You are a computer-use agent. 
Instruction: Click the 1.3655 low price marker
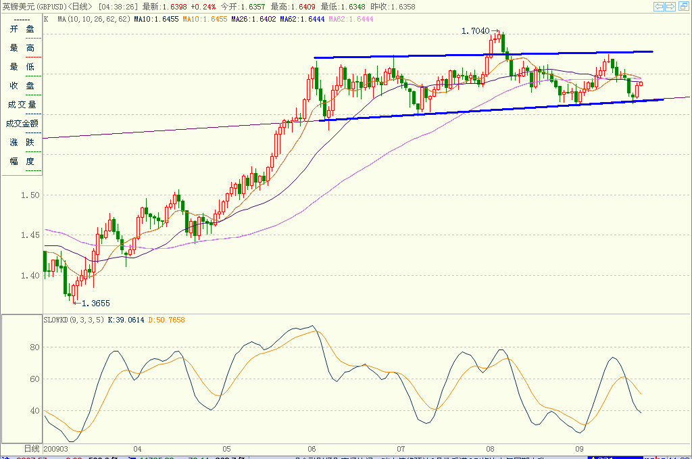tap(96, 304)
